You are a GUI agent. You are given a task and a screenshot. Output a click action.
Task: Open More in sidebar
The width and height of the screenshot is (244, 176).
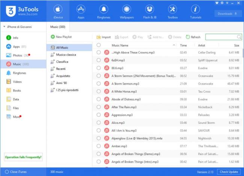(23, 117)
